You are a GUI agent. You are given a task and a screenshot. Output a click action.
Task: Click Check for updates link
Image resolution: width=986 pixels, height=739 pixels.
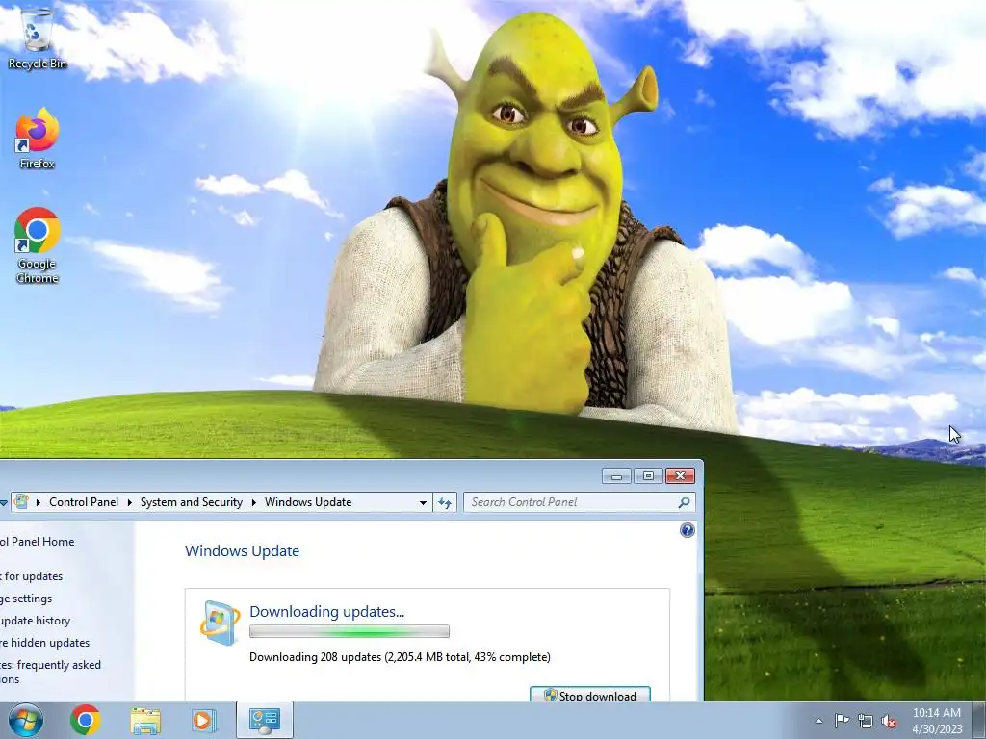pyautogui.click(x=32, y=575)
